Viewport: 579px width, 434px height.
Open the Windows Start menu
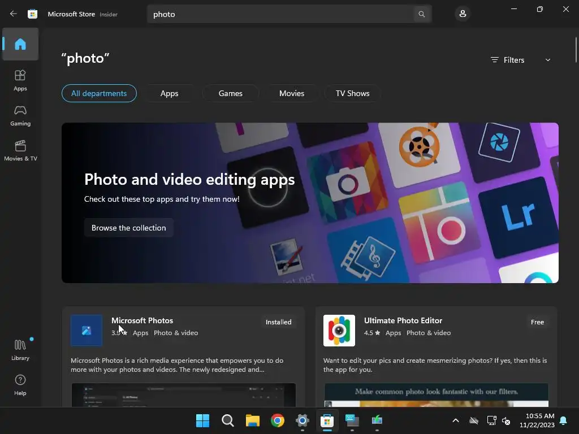pos(202,420)
